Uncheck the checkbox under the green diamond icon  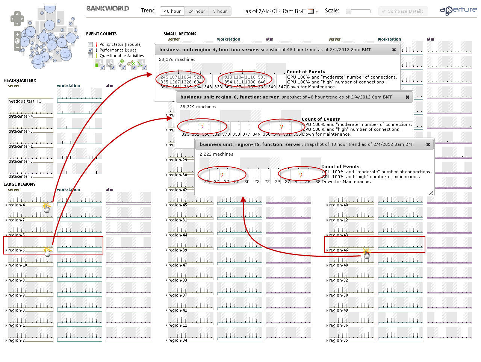click(x=123, y=67)
